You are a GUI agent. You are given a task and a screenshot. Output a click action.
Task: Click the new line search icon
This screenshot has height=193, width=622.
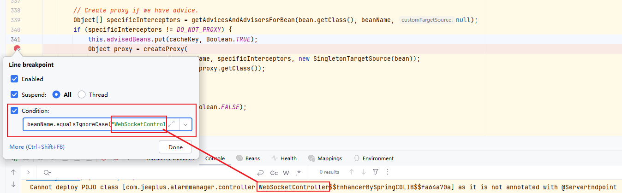260,172
